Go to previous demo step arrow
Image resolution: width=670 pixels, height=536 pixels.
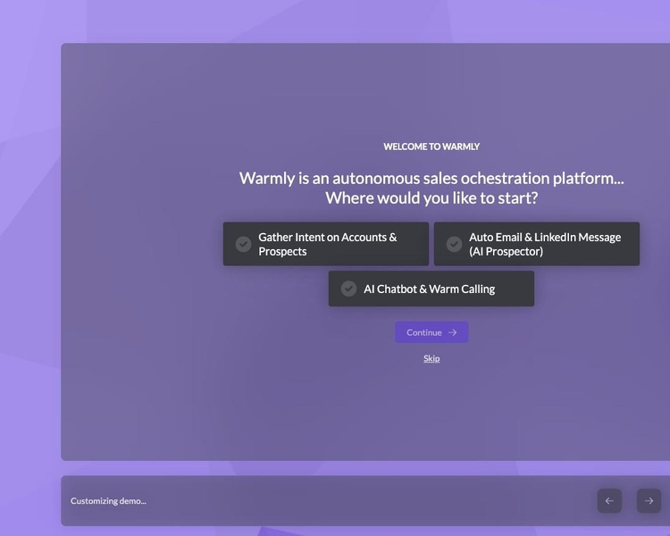609,500
